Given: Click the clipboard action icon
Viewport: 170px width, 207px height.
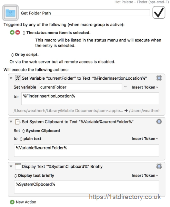Looking at the screenshot, I should pos(18,121).
